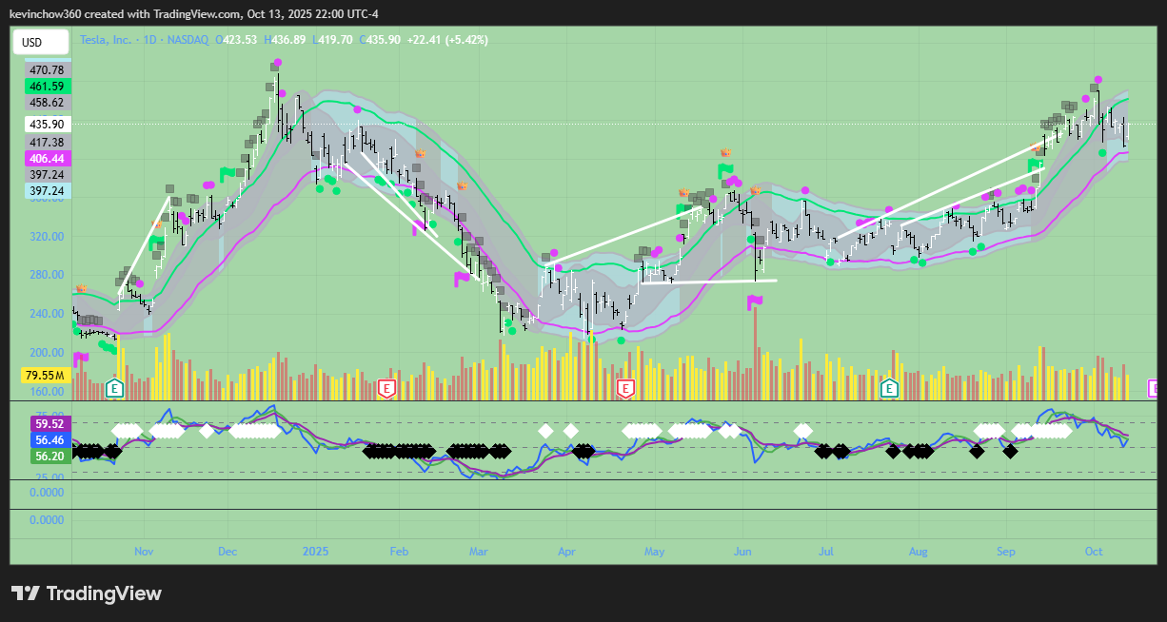1167x622 pixels.
Task: Select the horizontal white support line near June
Action: (709, 282)
